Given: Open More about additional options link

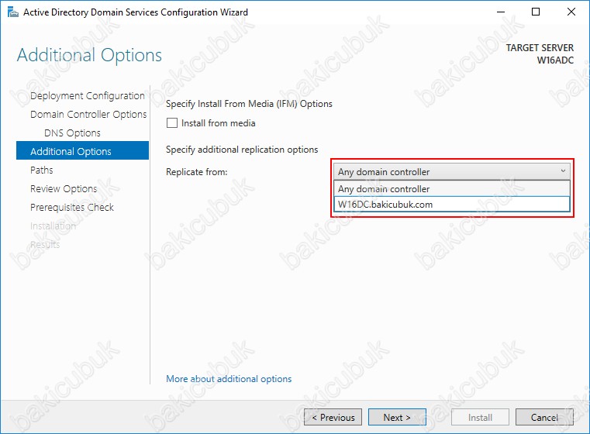Looking at the screenshot, I should pyautogui.click(x=229, y=379).
